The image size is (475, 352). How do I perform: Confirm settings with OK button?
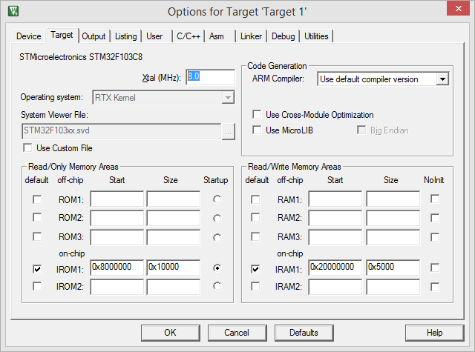click(x=171, y=333)
